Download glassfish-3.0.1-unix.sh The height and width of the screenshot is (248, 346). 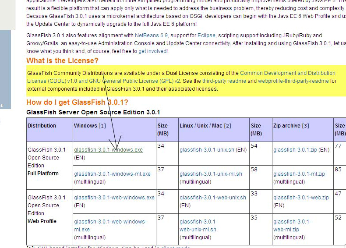pyautogui.click(x=207, y=150)
